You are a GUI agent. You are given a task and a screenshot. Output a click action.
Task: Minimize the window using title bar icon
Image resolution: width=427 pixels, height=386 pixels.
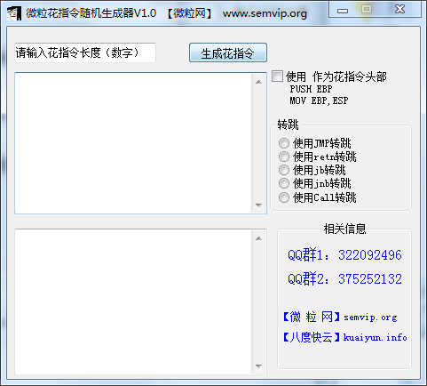(x=343, y=11)
